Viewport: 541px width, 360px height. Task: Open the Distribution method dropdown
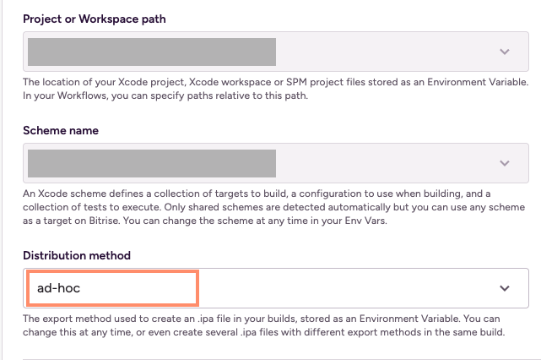click(380, 288)
